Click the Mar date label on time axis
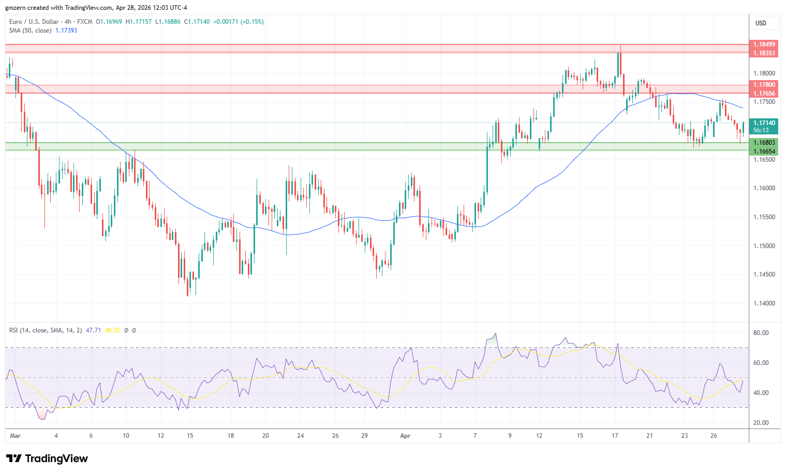Viewport: 786px width, 474px height. (16, 436)
